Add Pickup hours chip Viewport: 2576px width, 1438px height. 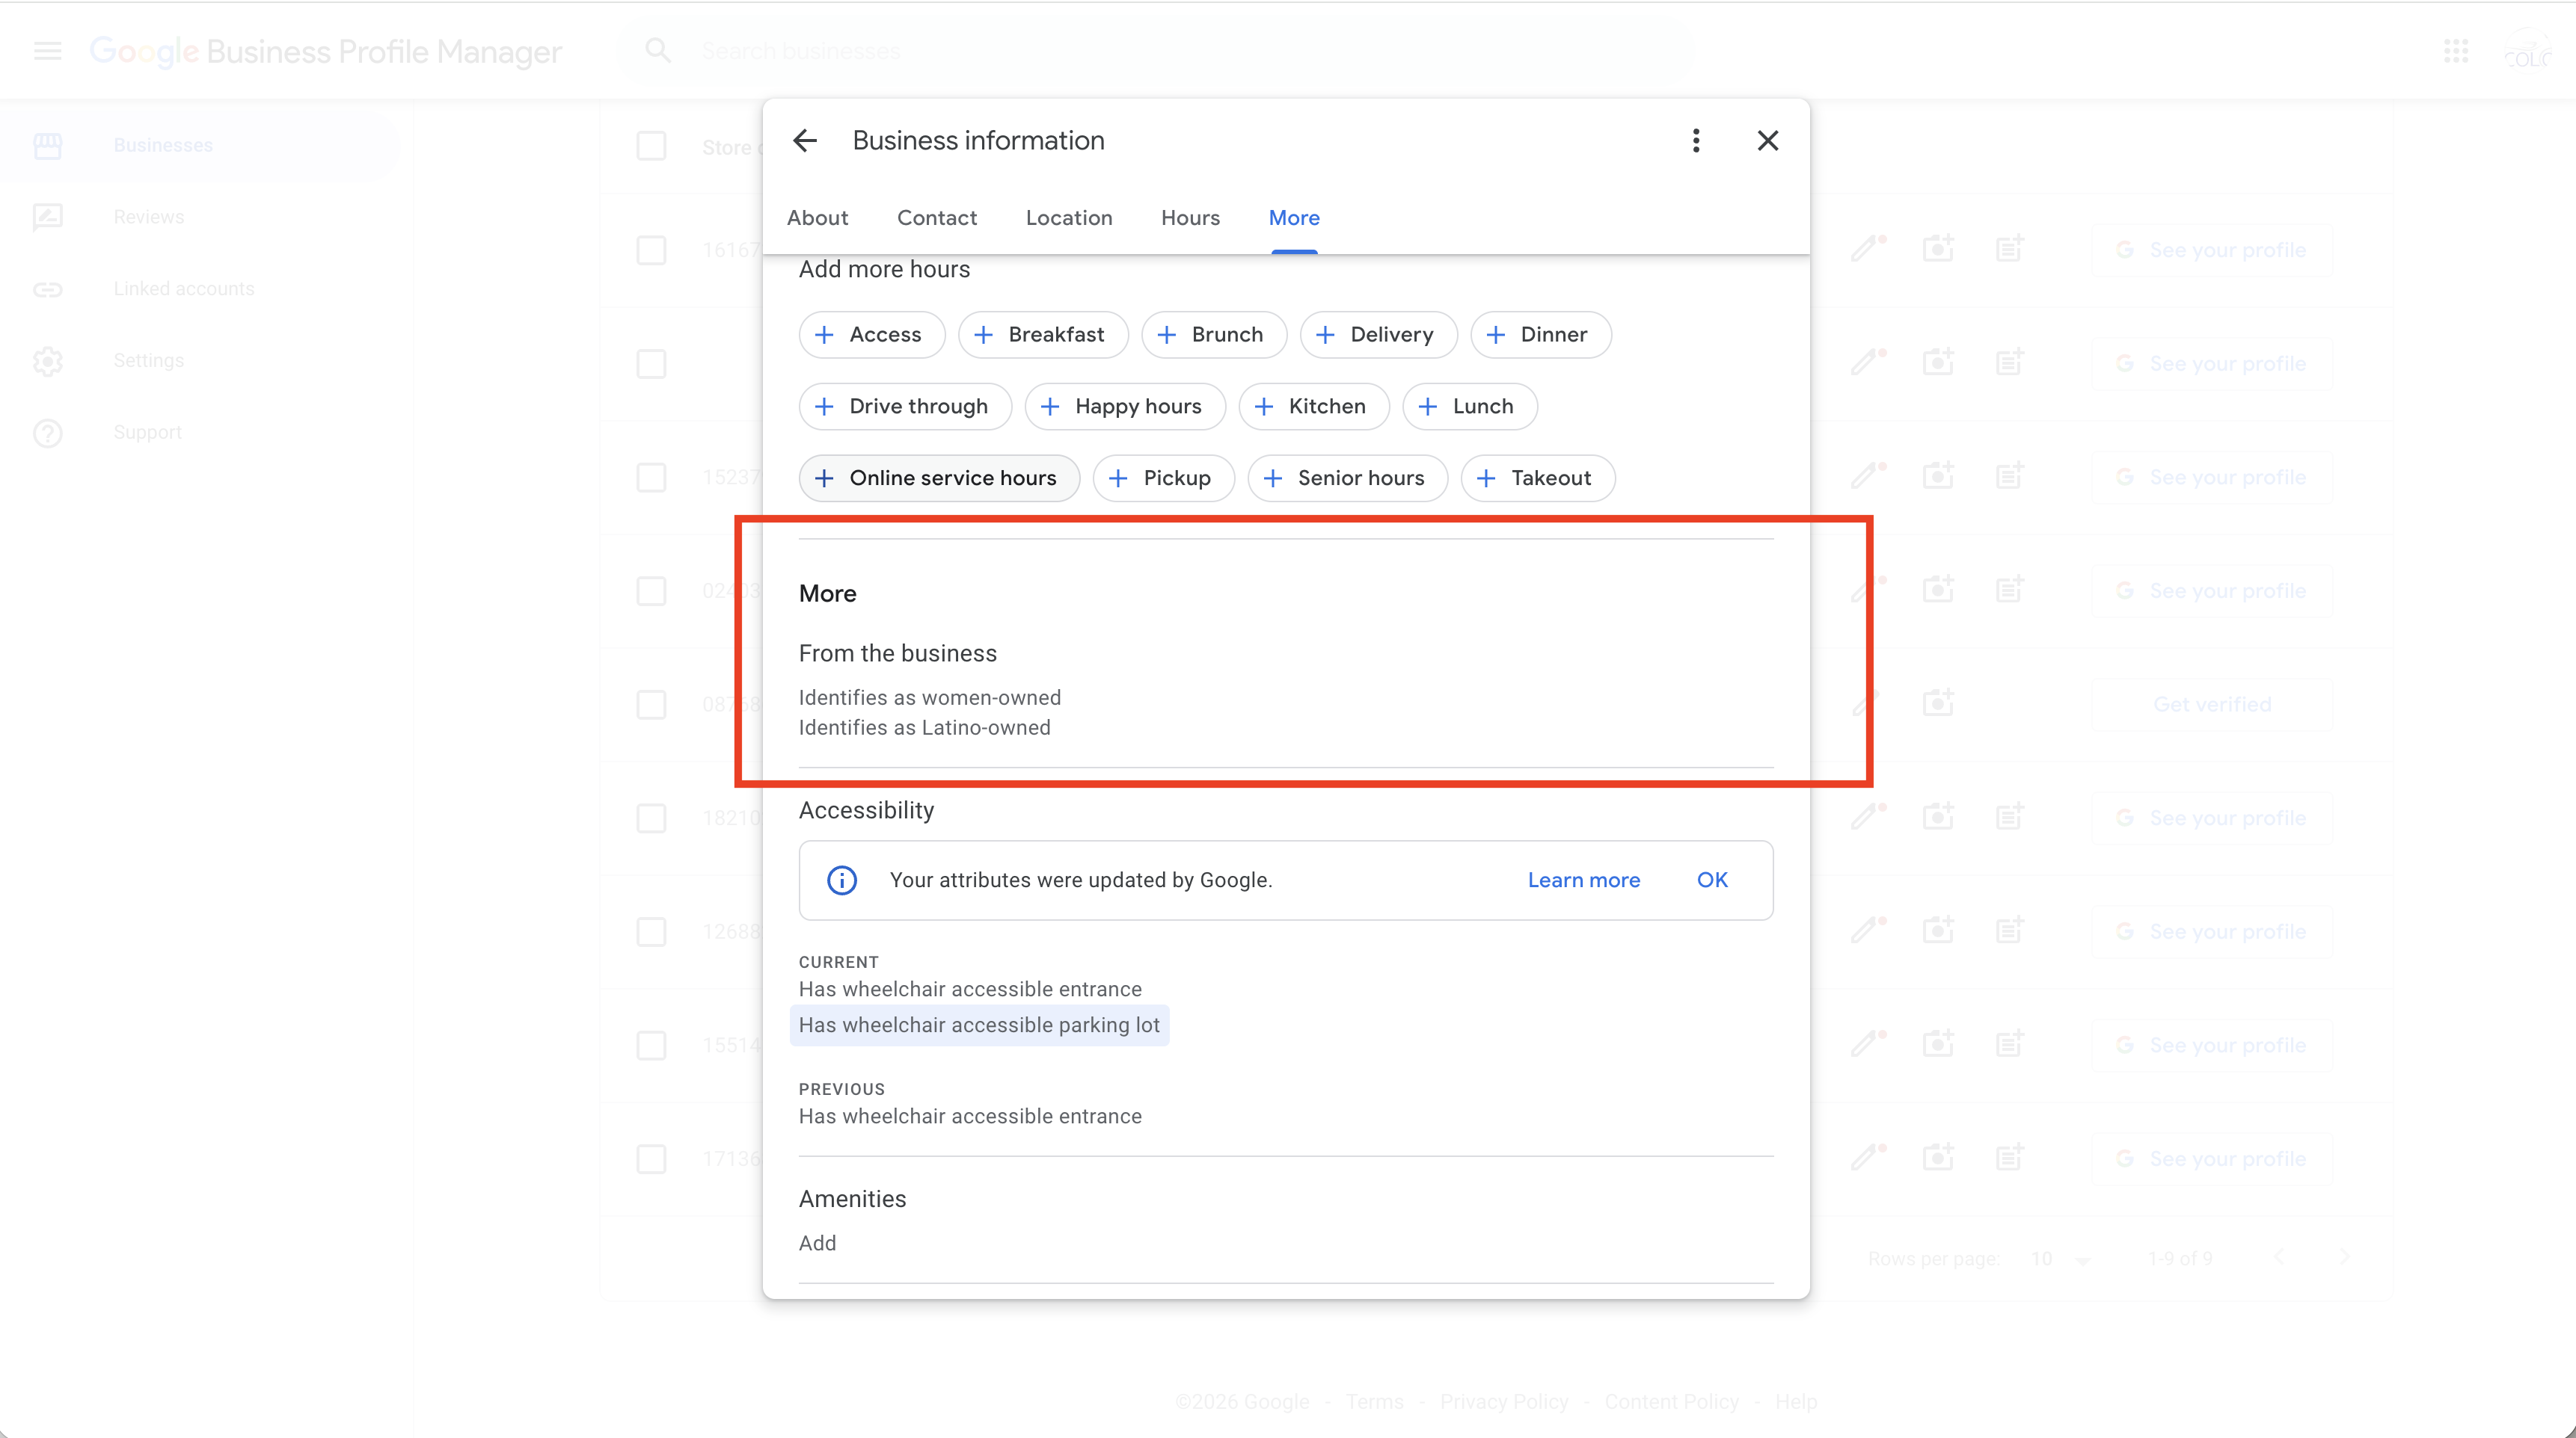click(1164, 478)
